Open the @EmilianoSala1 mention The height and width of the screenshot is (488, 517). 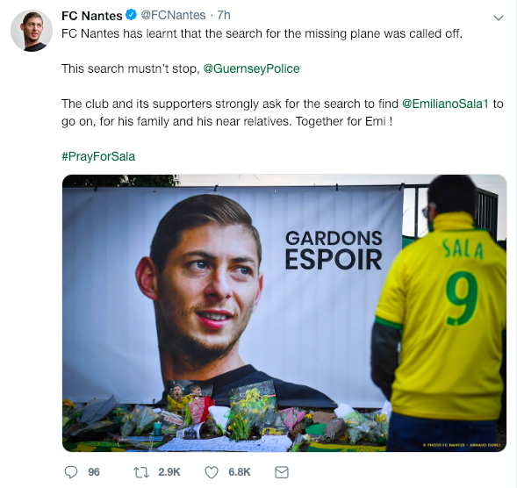click(x=445, y=104)
